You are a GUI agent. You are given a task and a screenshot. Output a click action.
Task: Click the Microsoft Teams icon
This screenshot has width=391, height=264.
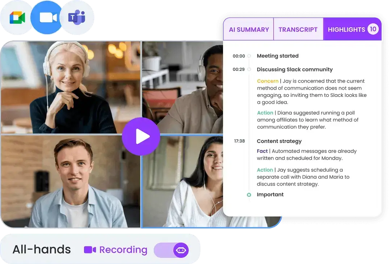(x=77, y=17)
